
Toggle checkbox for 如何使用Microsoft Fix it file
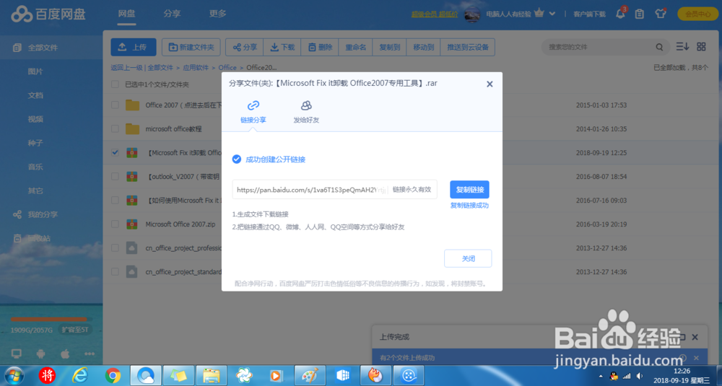[x=115, y=200]
